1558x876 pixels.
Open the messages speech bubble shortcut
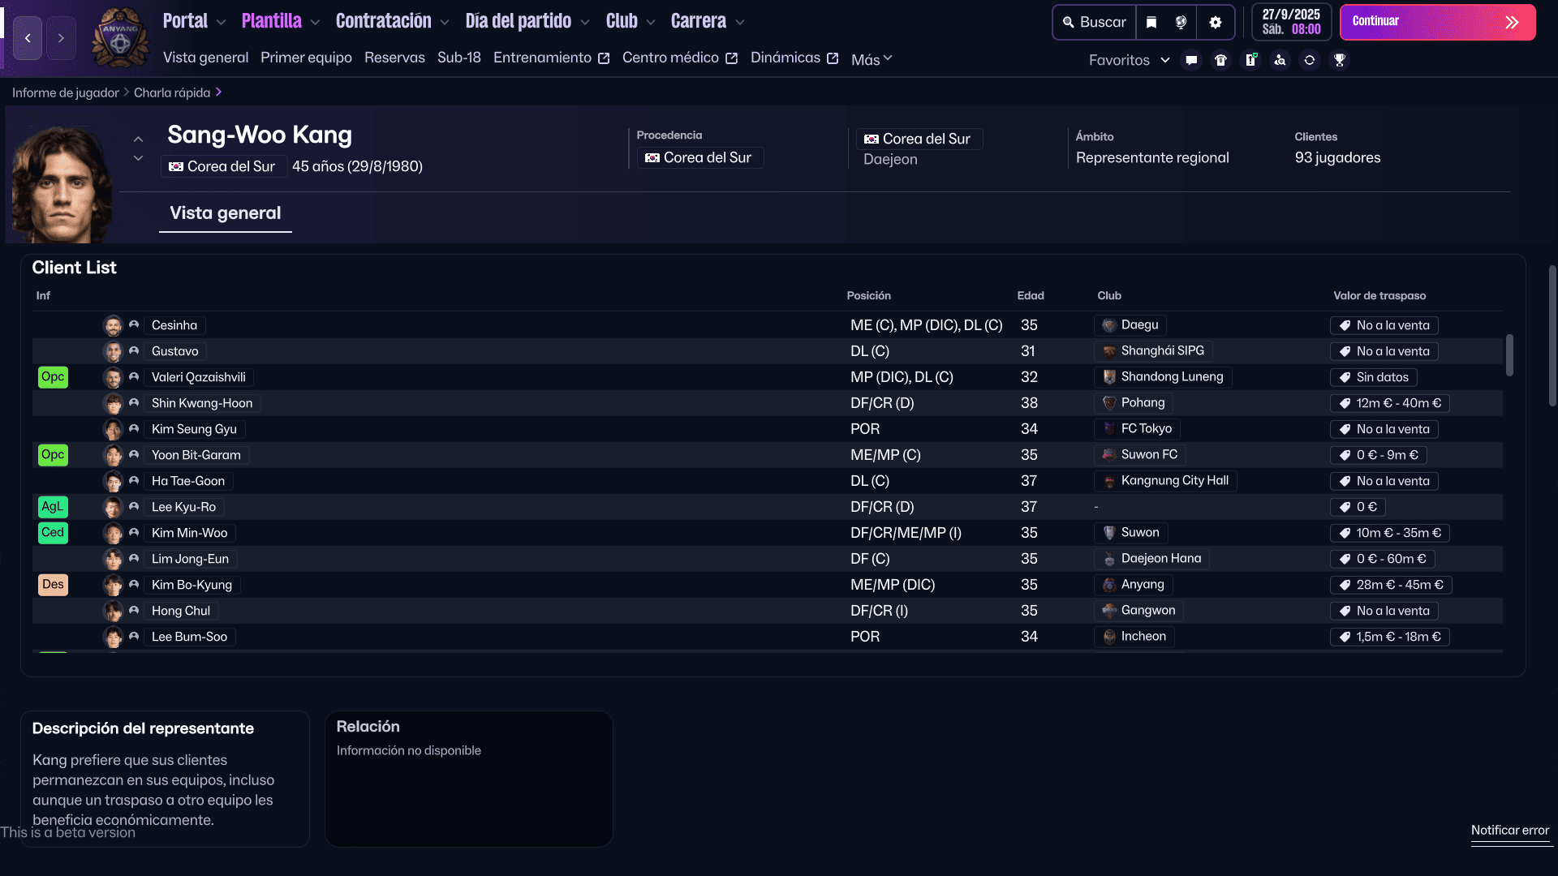(1191, 60)
